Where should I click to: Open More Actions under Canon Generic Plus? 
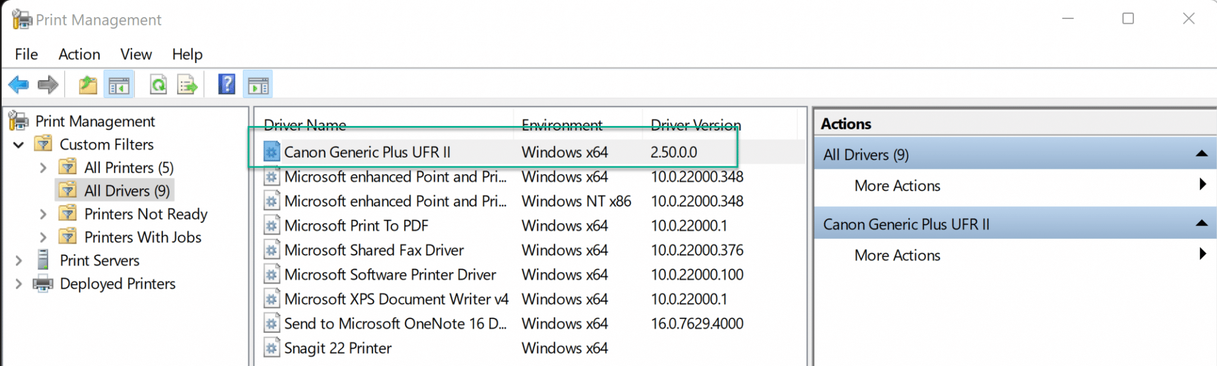(897, 255)
